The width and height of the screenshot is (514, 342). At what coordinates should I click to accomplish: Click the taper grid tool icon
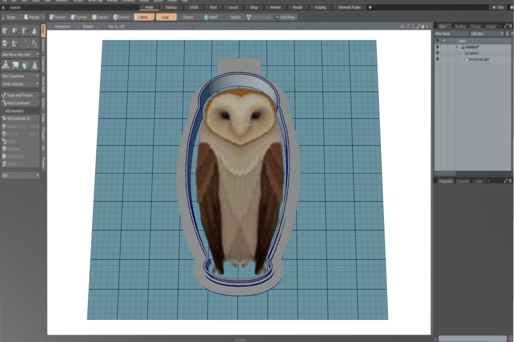pos(35,65)
